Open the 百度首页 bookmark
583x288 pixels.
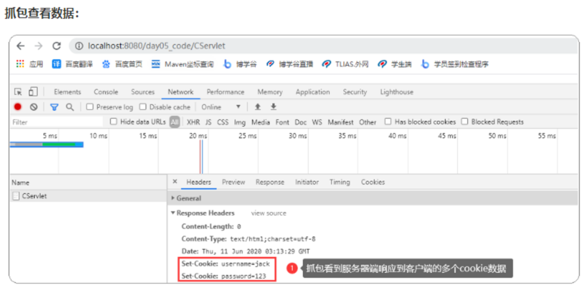pyautogui.click(x=122, y=64)
